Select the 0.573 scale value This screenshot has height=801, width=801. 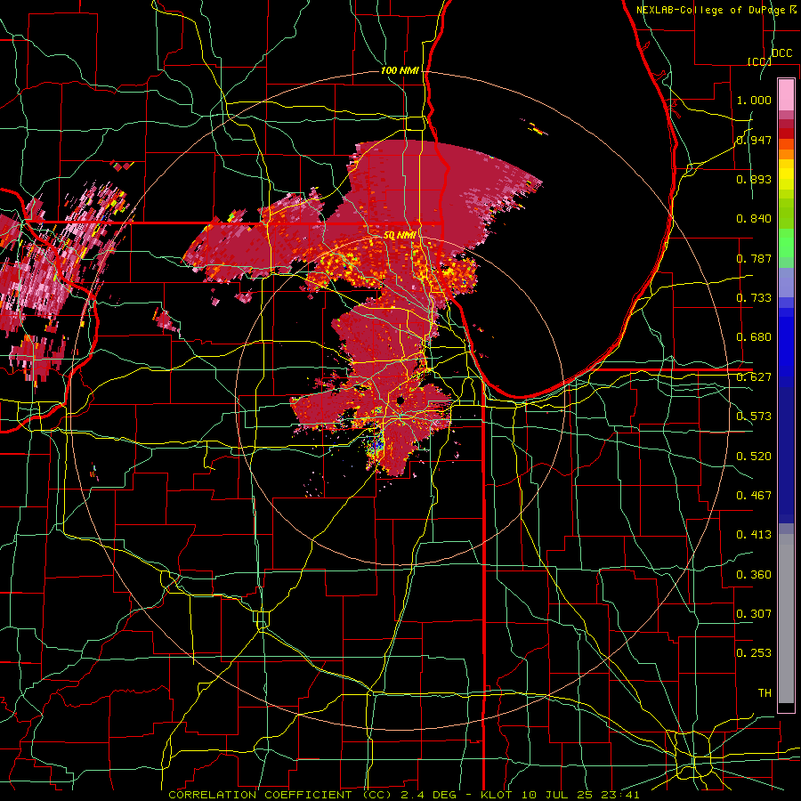pyautogui.click(x=754, y=417)
